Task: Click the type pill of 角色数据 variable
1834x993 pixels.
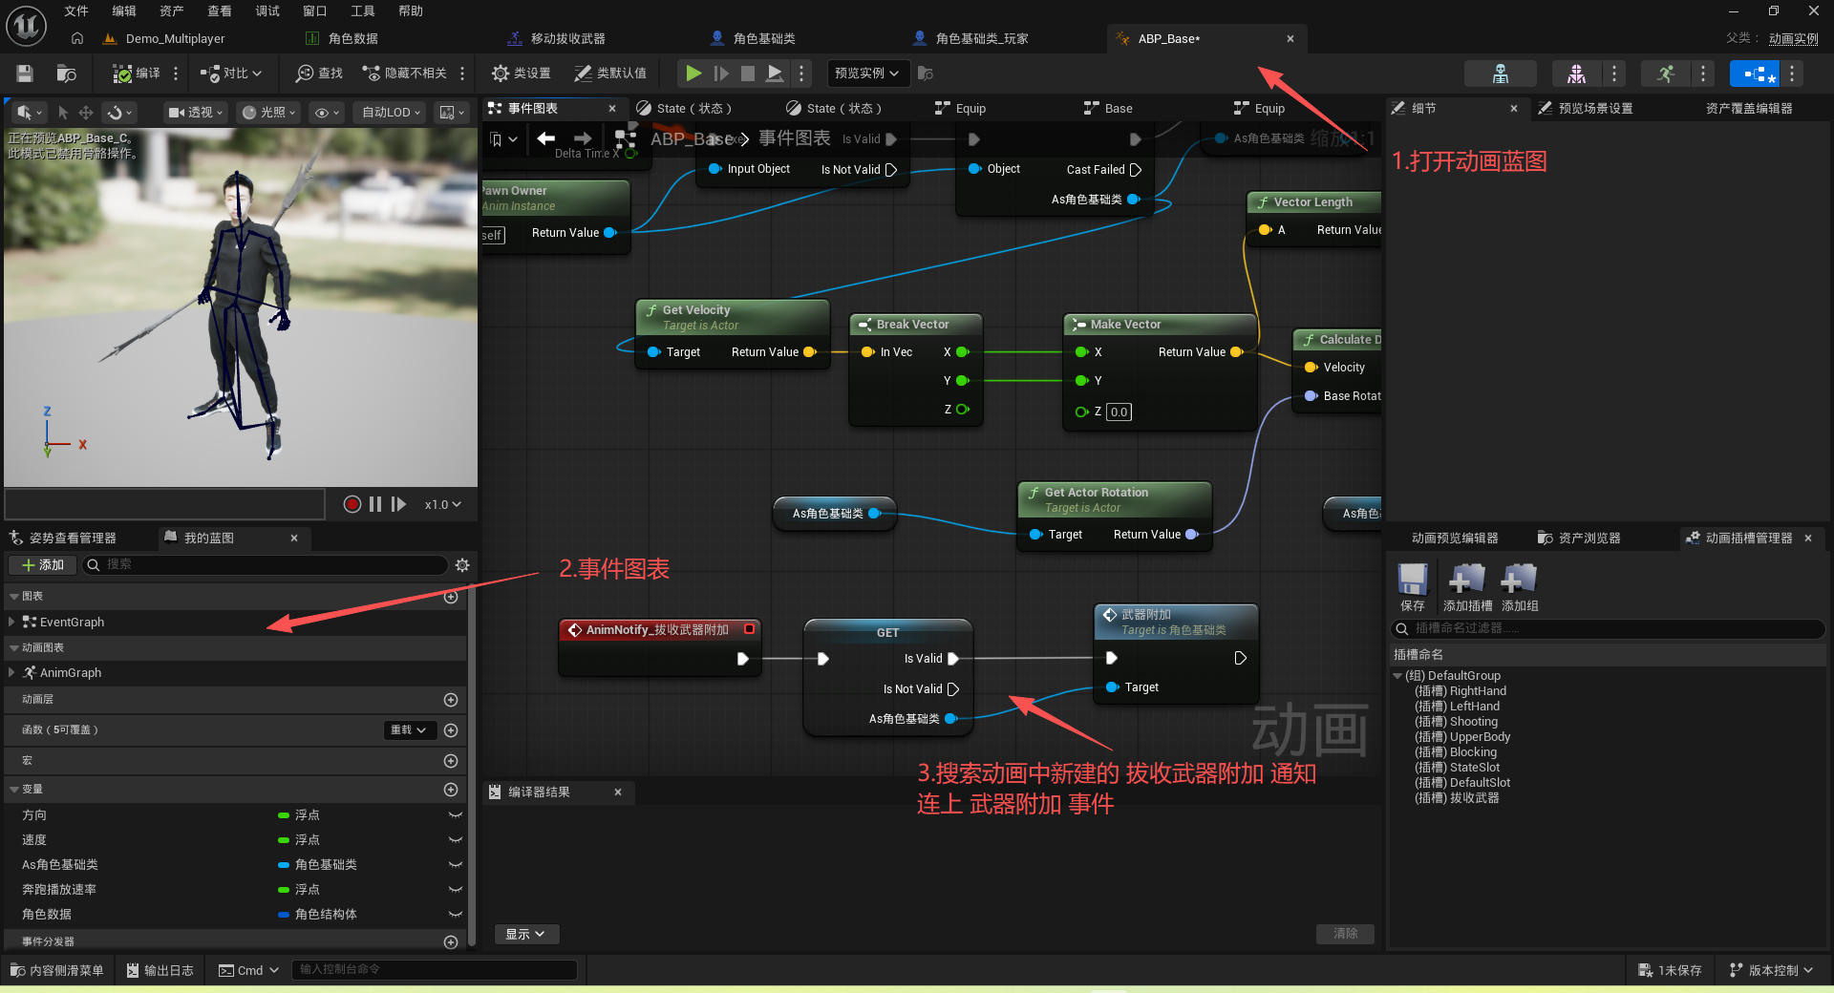Action: pyautogui.click(x=284, y=915)
